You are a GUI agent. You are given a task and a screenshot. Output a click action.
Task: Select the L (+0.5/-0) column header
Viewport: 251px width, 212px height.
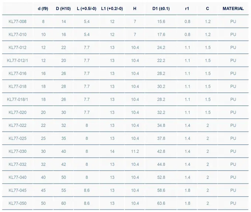87,9
